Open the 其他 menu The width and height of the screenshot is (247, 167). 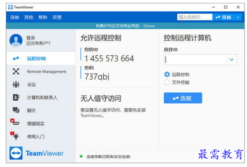[x=29, y=17]
